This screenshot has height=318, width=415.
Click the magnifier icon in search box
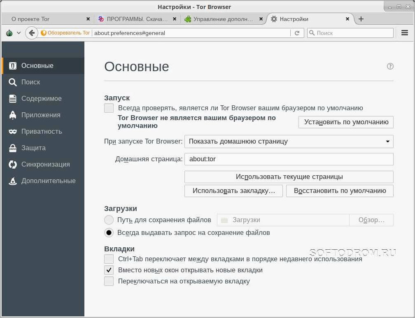[x=312, y=33]
